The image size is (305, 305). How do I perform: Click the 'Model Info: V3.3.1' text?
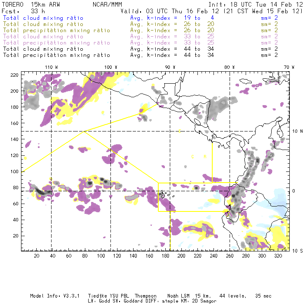coord(55,296)
